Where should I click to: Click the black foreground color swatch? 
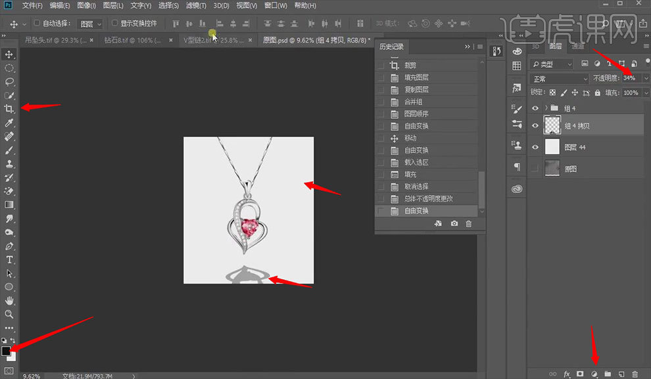(6, 351)
